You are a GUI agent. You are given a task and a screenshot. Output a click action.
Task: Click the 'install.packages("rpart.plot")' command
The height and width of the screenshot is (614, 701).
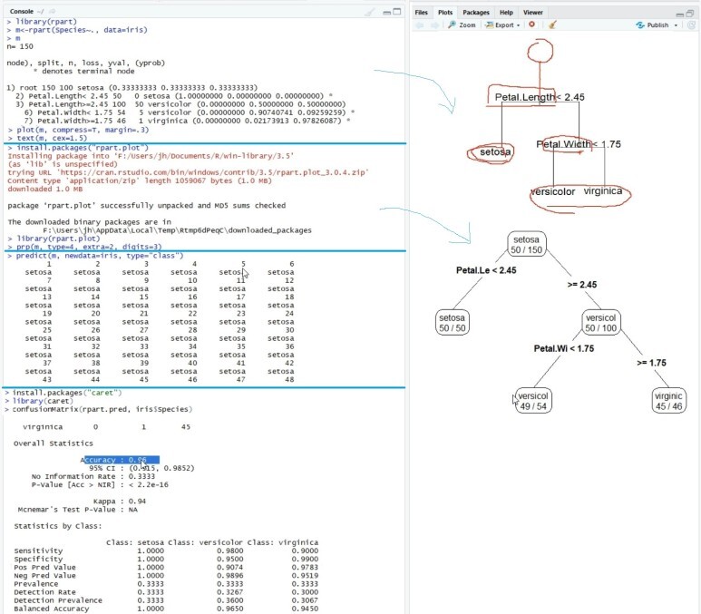tap(78, 148)
